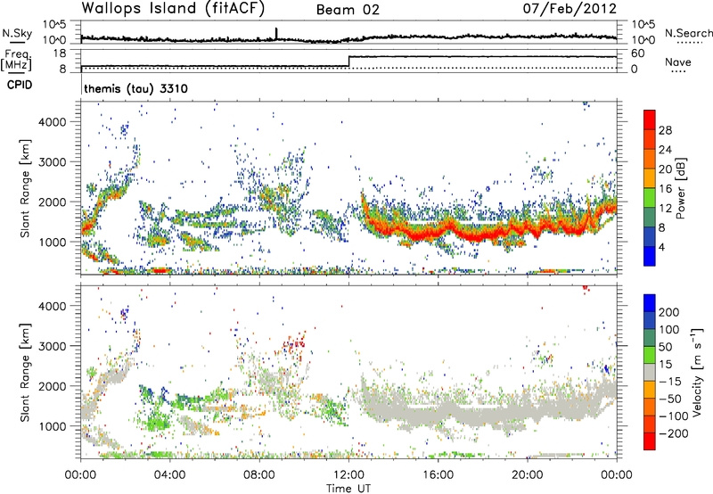Click the gray segment of the Velocity colorbar
The image size is (713, 494).
(650, 372)
